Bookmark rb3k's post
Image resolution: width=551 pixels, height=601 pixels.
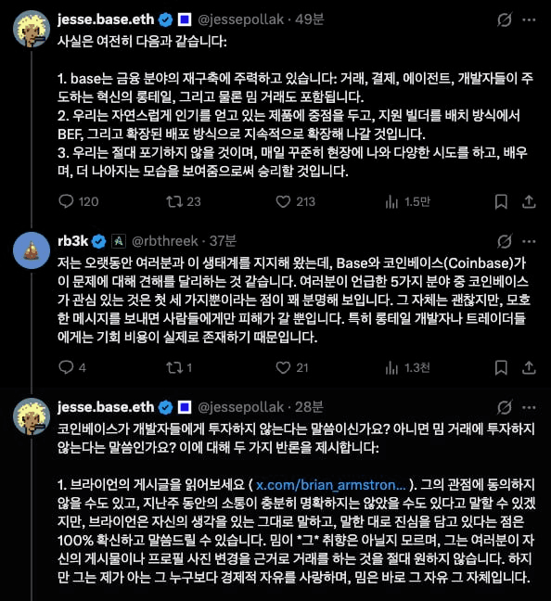[x=501, y=367]
